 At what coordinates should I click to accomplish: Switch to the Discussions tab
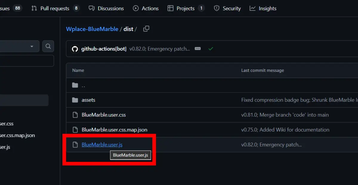point(107,8)
